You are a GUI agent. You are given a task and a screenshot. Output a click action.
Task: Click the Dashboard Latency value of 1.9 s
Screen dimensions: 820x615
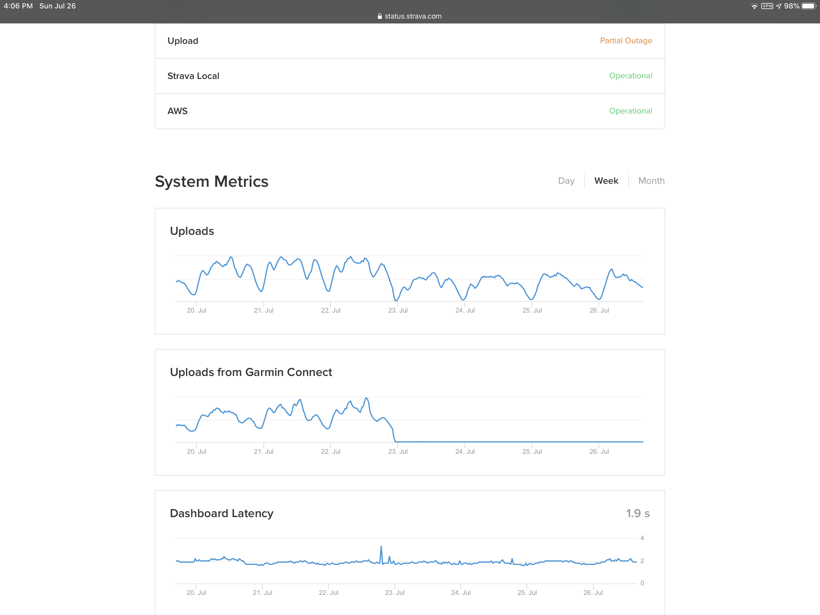(638, 514)
